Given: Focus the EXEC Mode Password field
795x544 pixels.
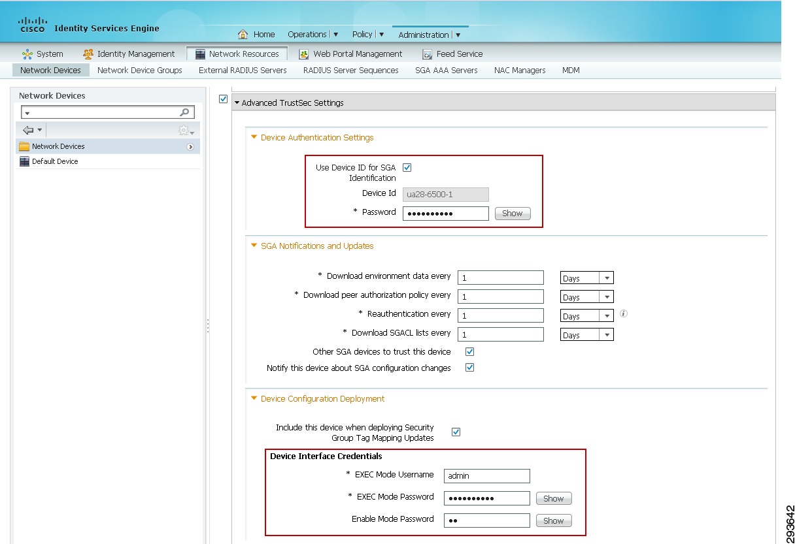Looking at the screenshot, I should pyautogui.click(x=487, y=498).
